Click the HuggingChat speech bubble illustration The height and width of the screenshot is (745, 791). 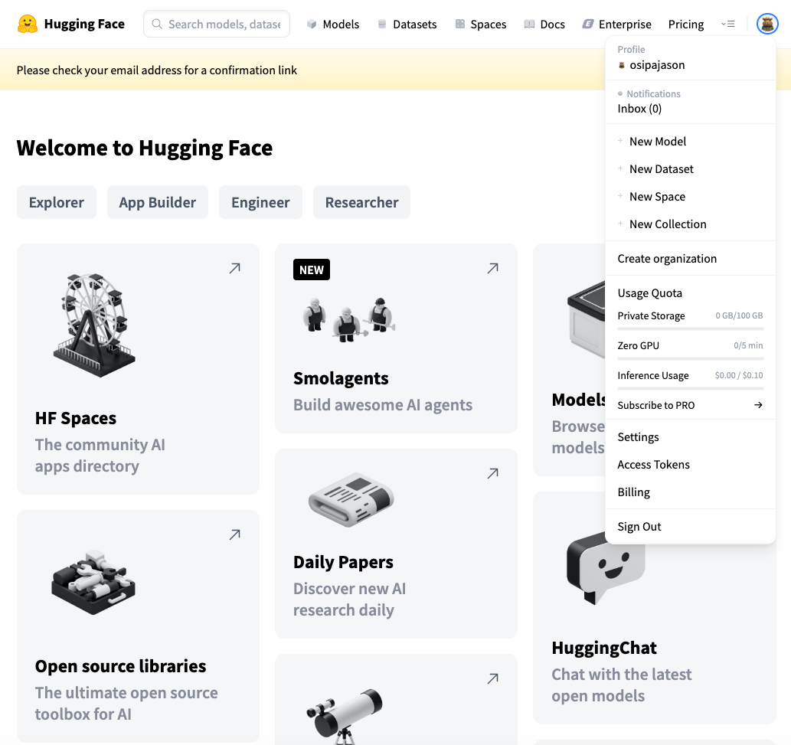coord(606,570)
